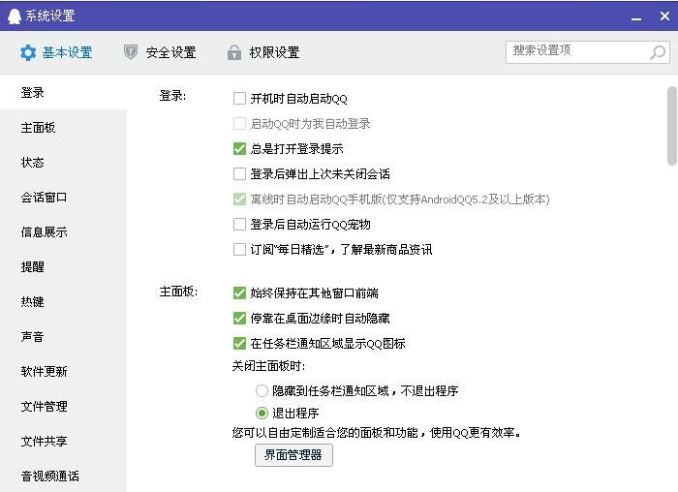Uncheck 在任务栏通知区域显示QQ图标
Screen dimensions: 678x492
(239, 343)
